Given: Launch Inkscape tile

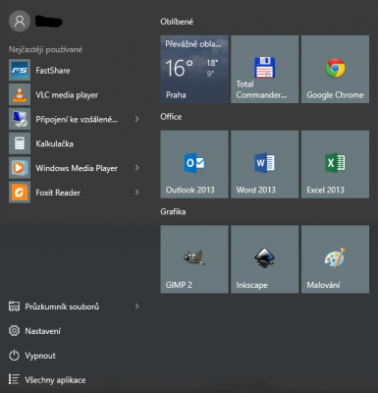Looking at the screenshot, I should (264, 259).
